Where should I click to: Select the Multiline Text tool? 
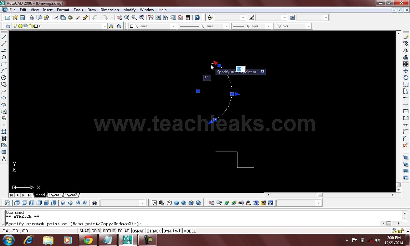[x=4, y=159]
